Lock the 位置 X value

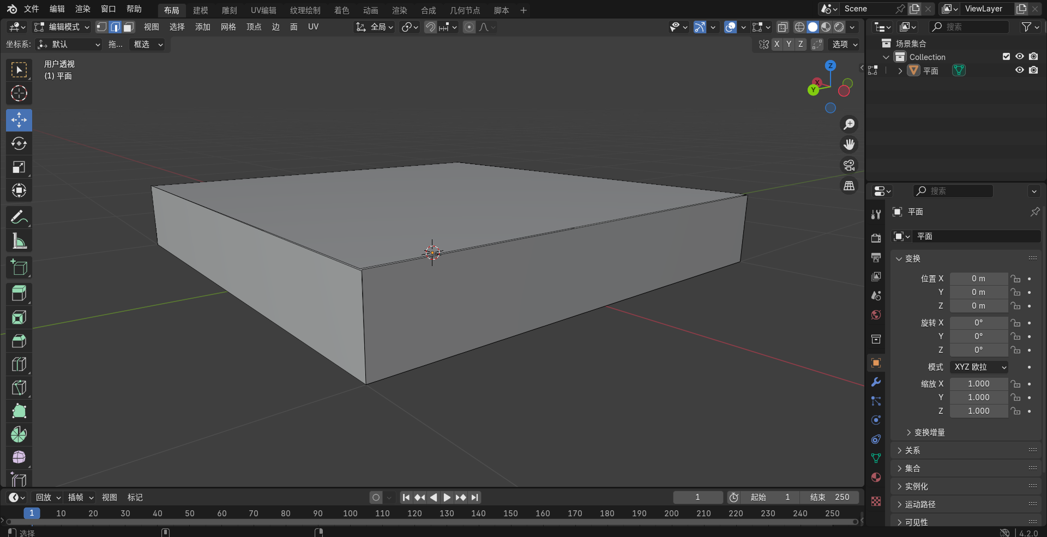click(x=1015, y=279)
